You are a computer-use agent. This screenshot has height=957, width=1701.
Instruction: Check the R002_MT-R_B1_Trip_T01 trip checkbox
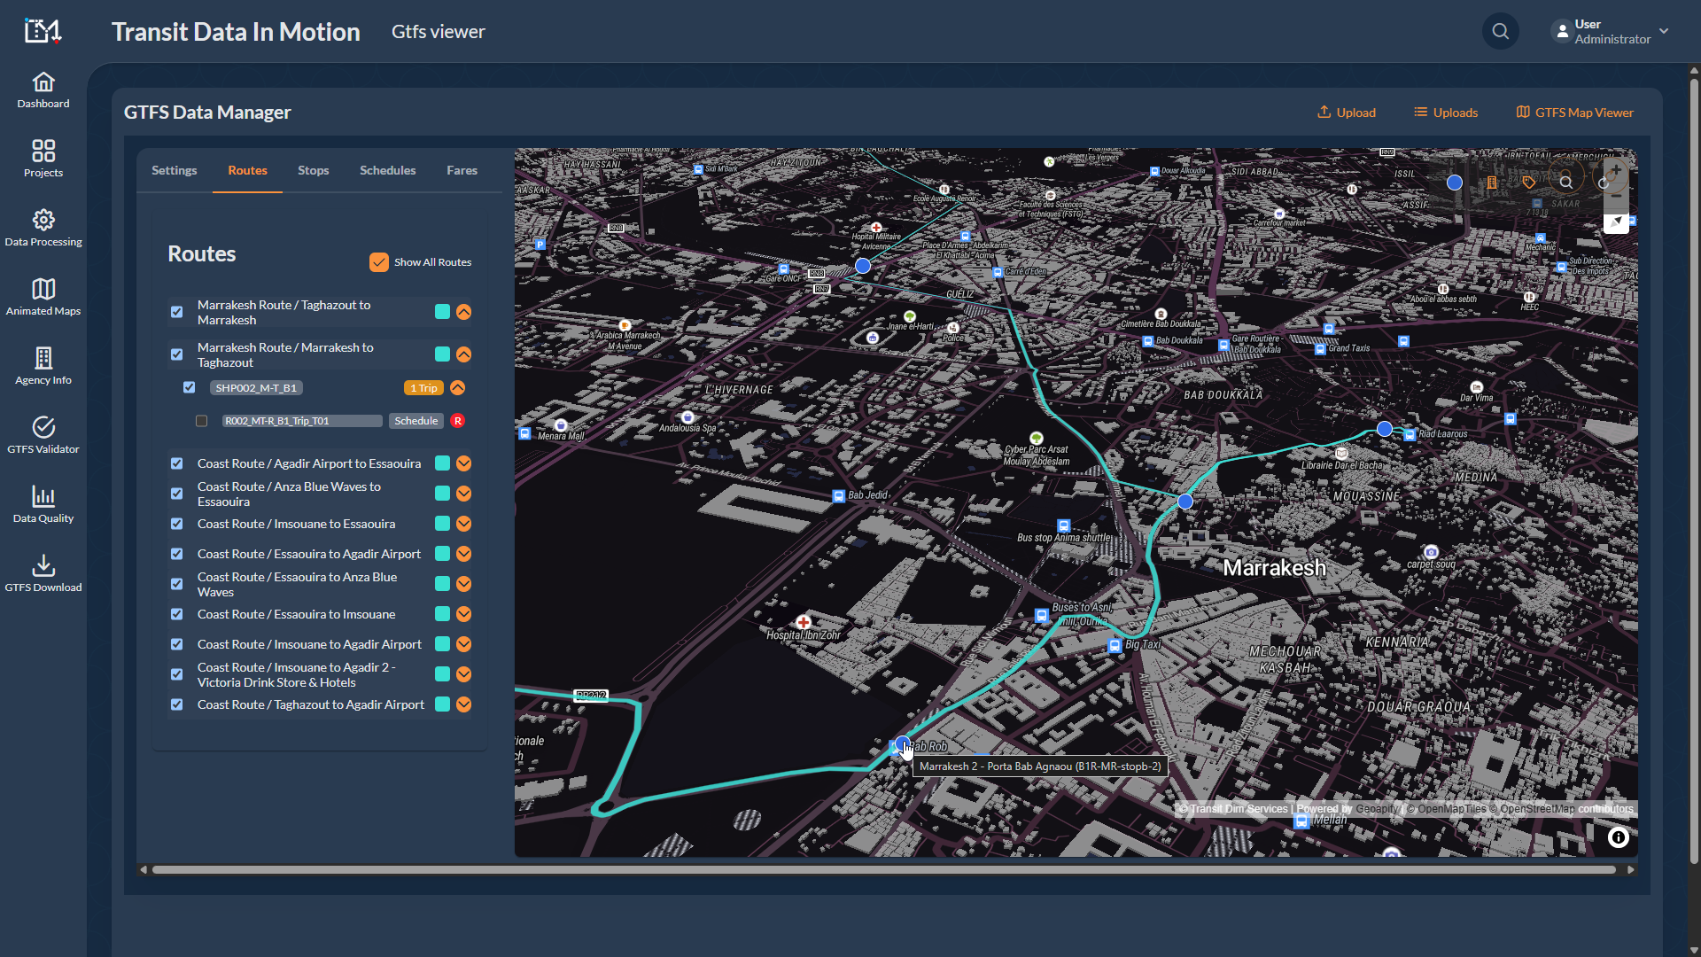202,421
